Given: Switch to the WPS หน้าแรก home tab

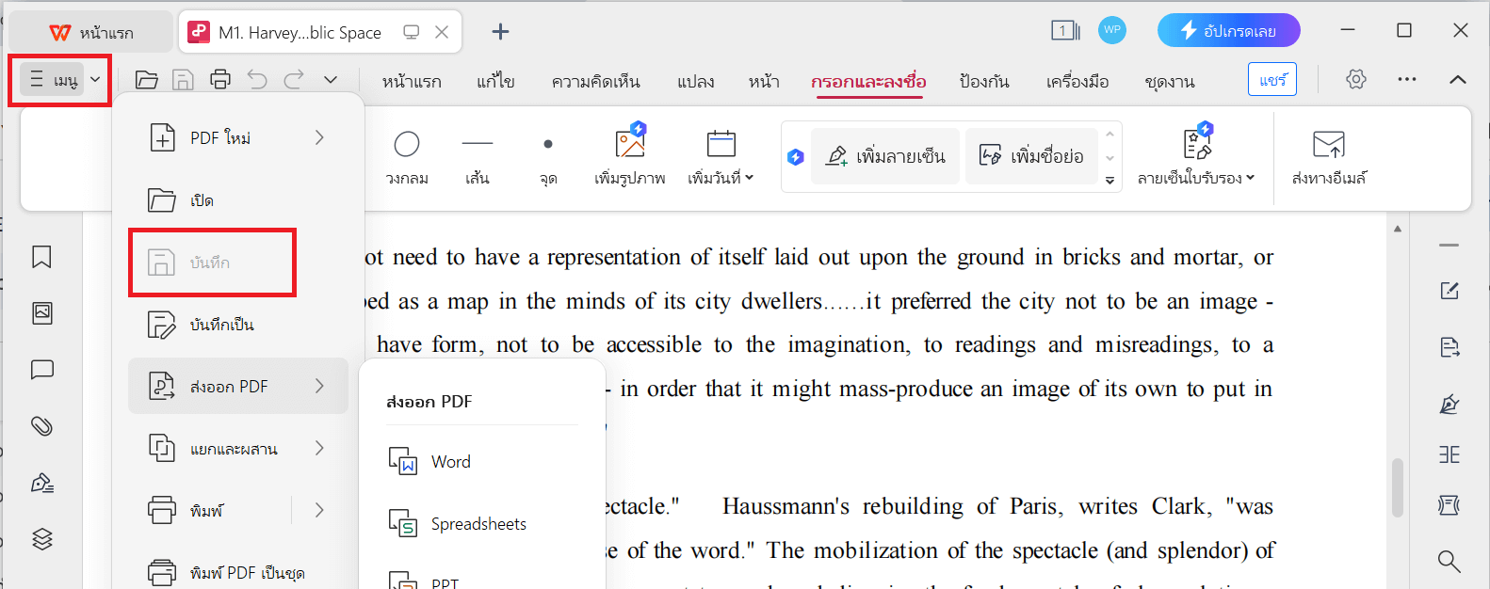Looking at the screenshot, I should coord(91,33).
